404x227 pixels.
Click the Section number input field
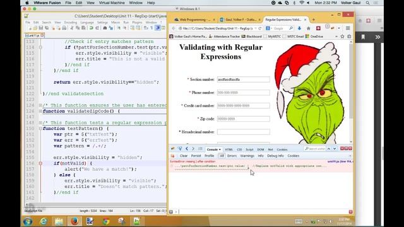point(244,79)
